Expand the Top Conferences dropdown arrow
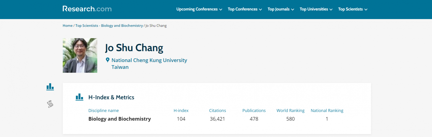This screenshot has width=432, height=137. coord(260,9)
